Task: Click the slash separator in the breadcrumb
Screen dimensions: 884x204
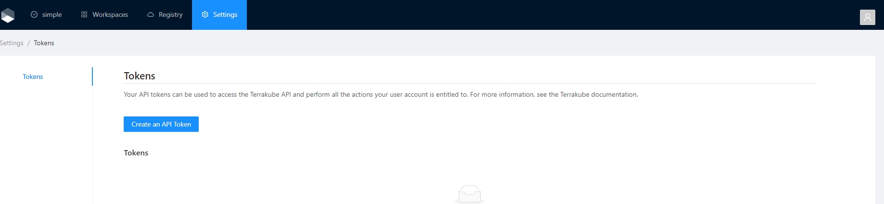Action: tap(28, 43)
